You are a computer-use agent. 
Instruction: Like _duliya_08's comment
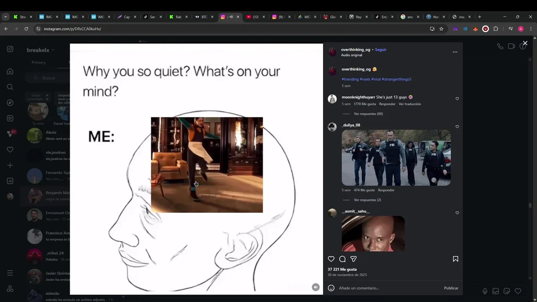point(457,127)
